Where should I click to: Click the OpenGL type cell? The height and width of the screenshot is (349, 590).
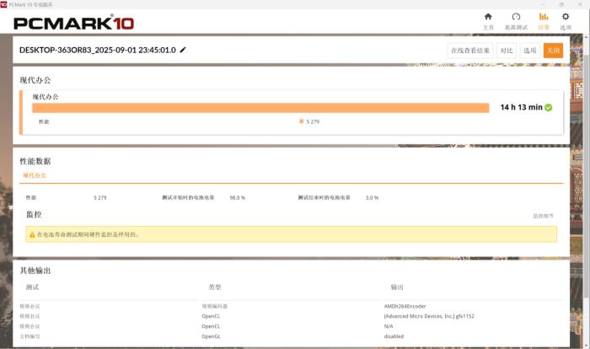pos(211,336)
